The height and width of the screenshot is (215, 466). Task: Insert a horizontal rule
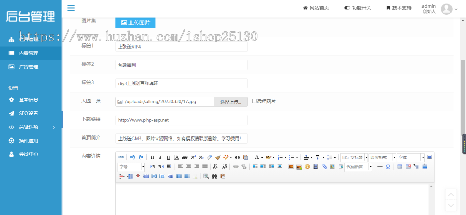pos(380,166)
